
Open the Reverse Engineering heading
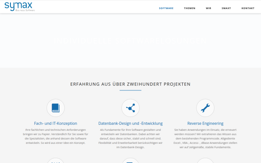(205, 123)
